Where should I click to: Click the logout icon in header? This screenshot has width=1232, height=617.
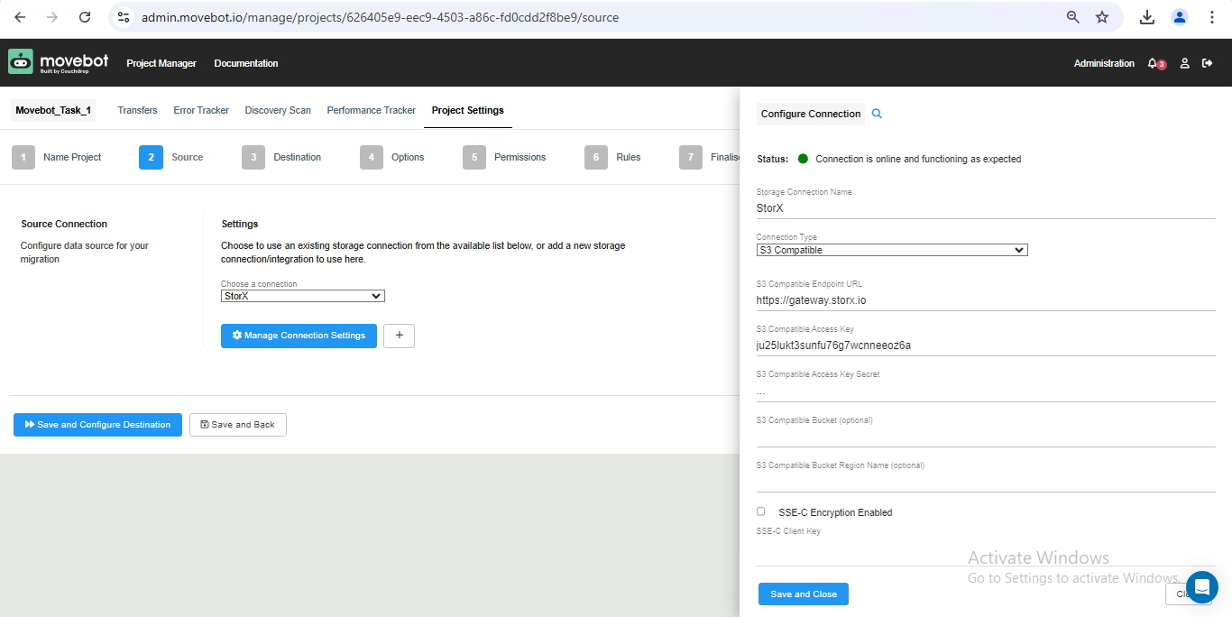point(1208,63)
